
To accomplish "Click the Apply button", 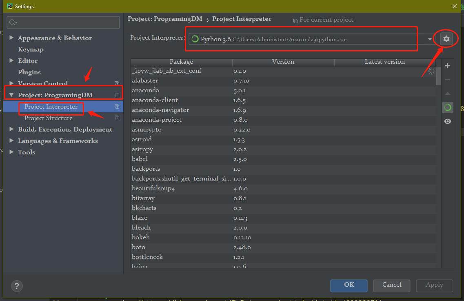I will point(434,285).
